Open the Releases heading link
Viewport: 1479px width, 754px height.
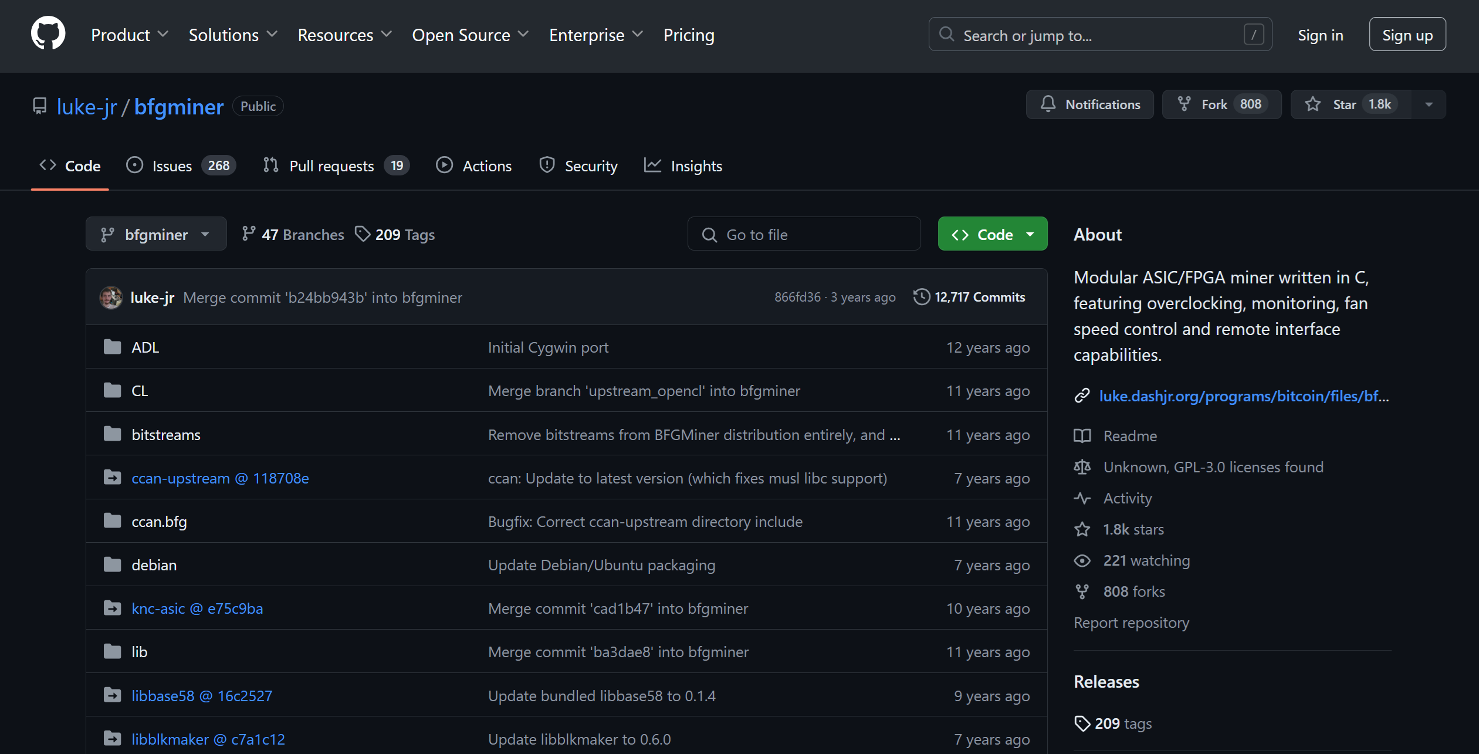point(1106,682)
